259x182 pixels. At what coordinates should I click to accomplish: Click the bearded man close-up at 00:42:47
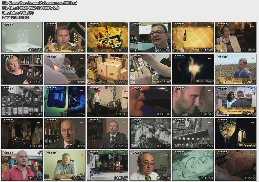pos(193,101)
